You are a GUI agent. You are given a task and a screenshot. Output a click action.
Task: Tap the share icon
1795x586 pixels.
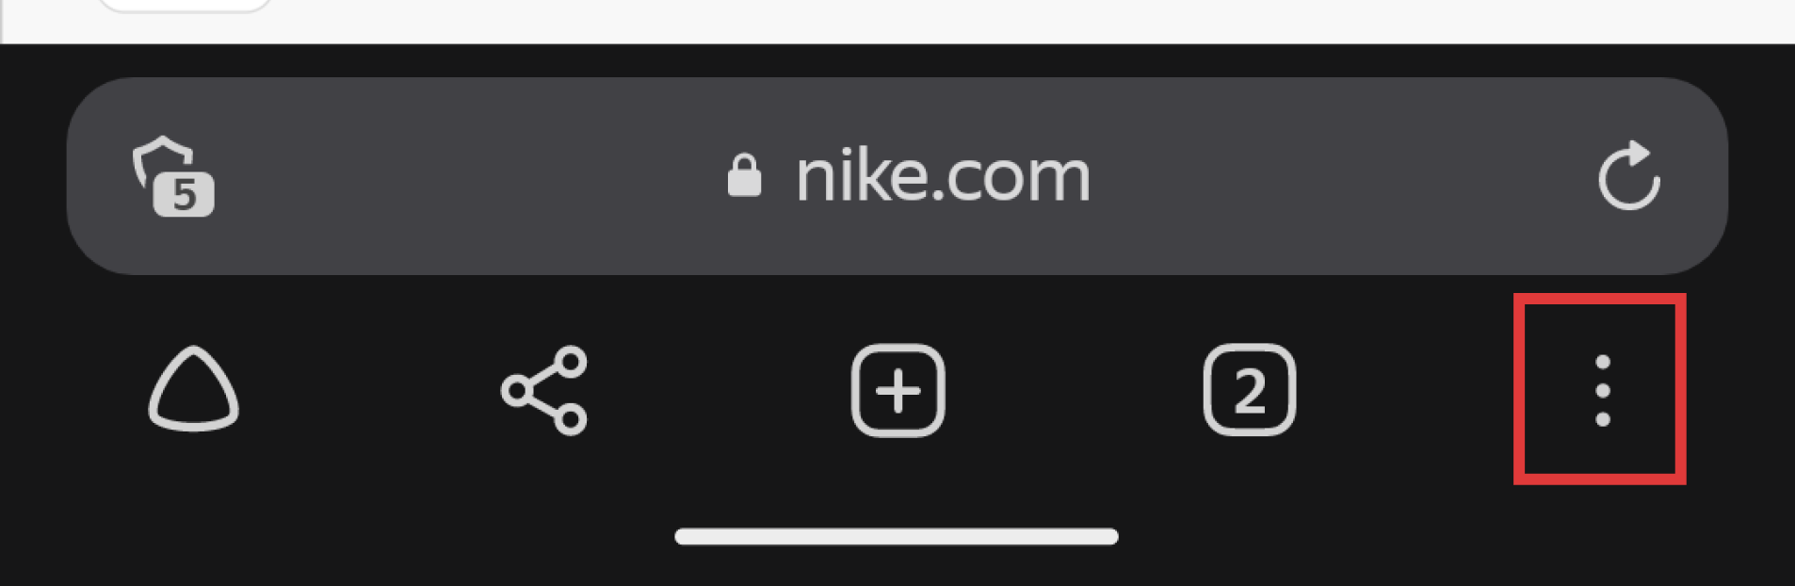coord(544,390)
